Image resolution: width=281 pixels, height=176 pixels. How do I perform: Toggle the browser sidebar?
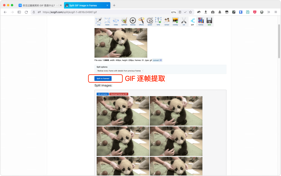coord(19,12)
